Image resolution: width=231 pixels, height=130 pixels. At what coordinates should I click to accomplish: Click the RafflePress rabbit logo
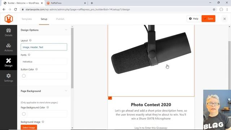tap(9, 19)
